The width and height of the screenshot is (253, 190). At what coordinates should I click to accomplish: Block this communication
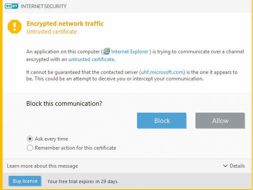tap(162, 120)
